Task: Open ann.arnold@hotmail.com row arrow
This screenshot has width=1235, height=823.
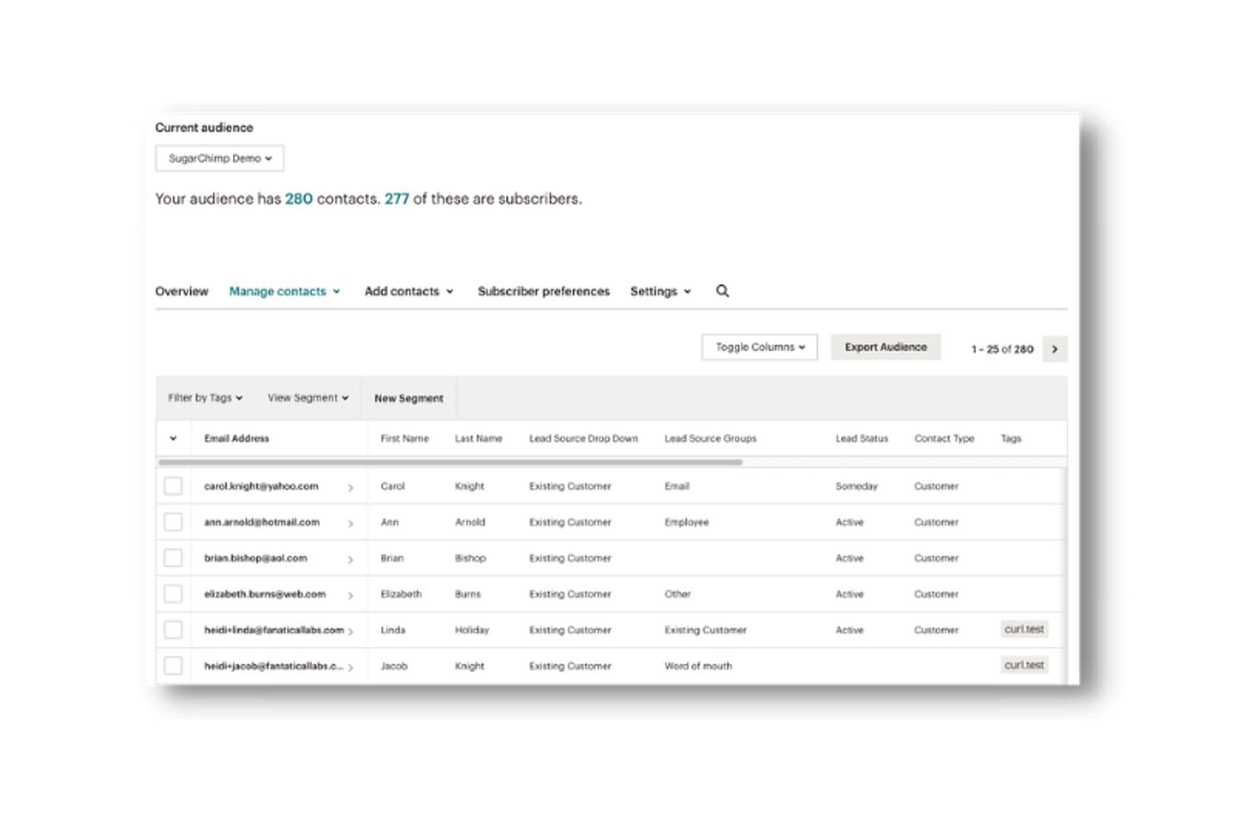Action: point(350,523)
